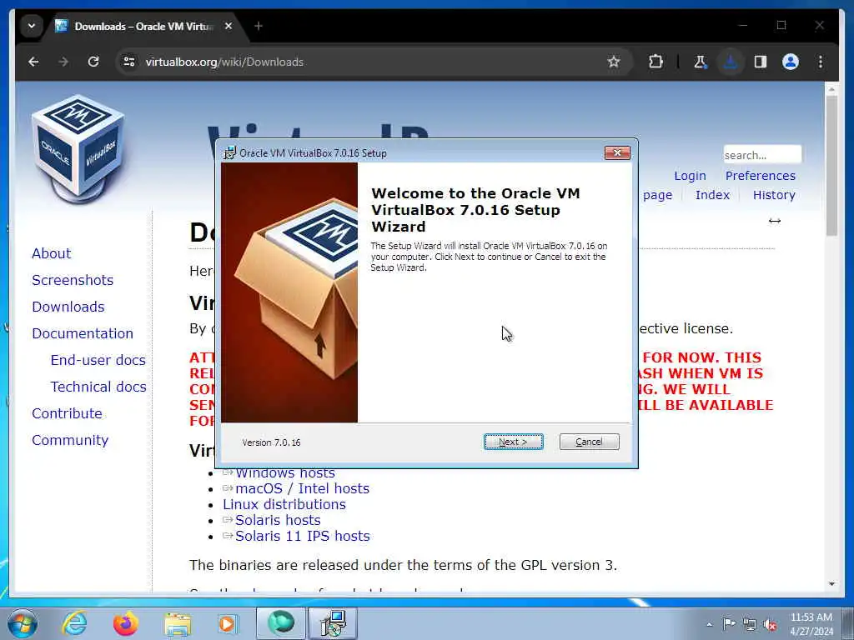This screenshot has height=640, width=854.
Task: Open the Linux distributions link
Action: (284, 504)
